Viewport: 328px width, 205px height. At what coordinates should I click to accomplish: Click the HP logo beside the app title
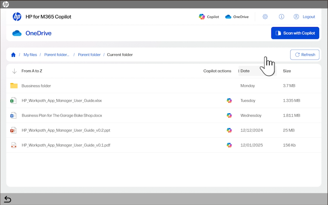tap(17, 17)
